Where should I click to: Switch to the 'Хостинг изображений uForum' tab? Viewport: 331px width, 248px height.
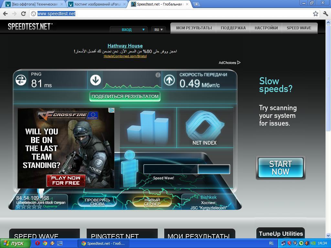97,4
